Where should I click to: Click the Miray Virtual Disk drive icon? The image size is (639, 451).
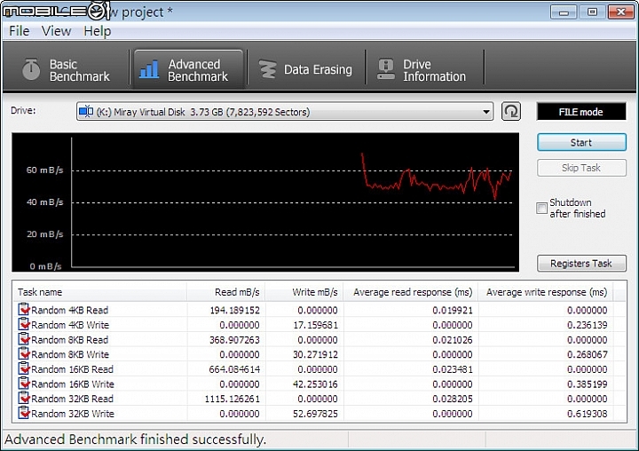tap(86, 111)
